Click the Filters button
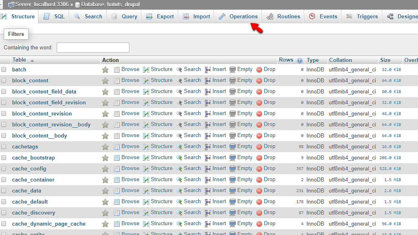Screen dimensions: 418x235 click(16, 34)
